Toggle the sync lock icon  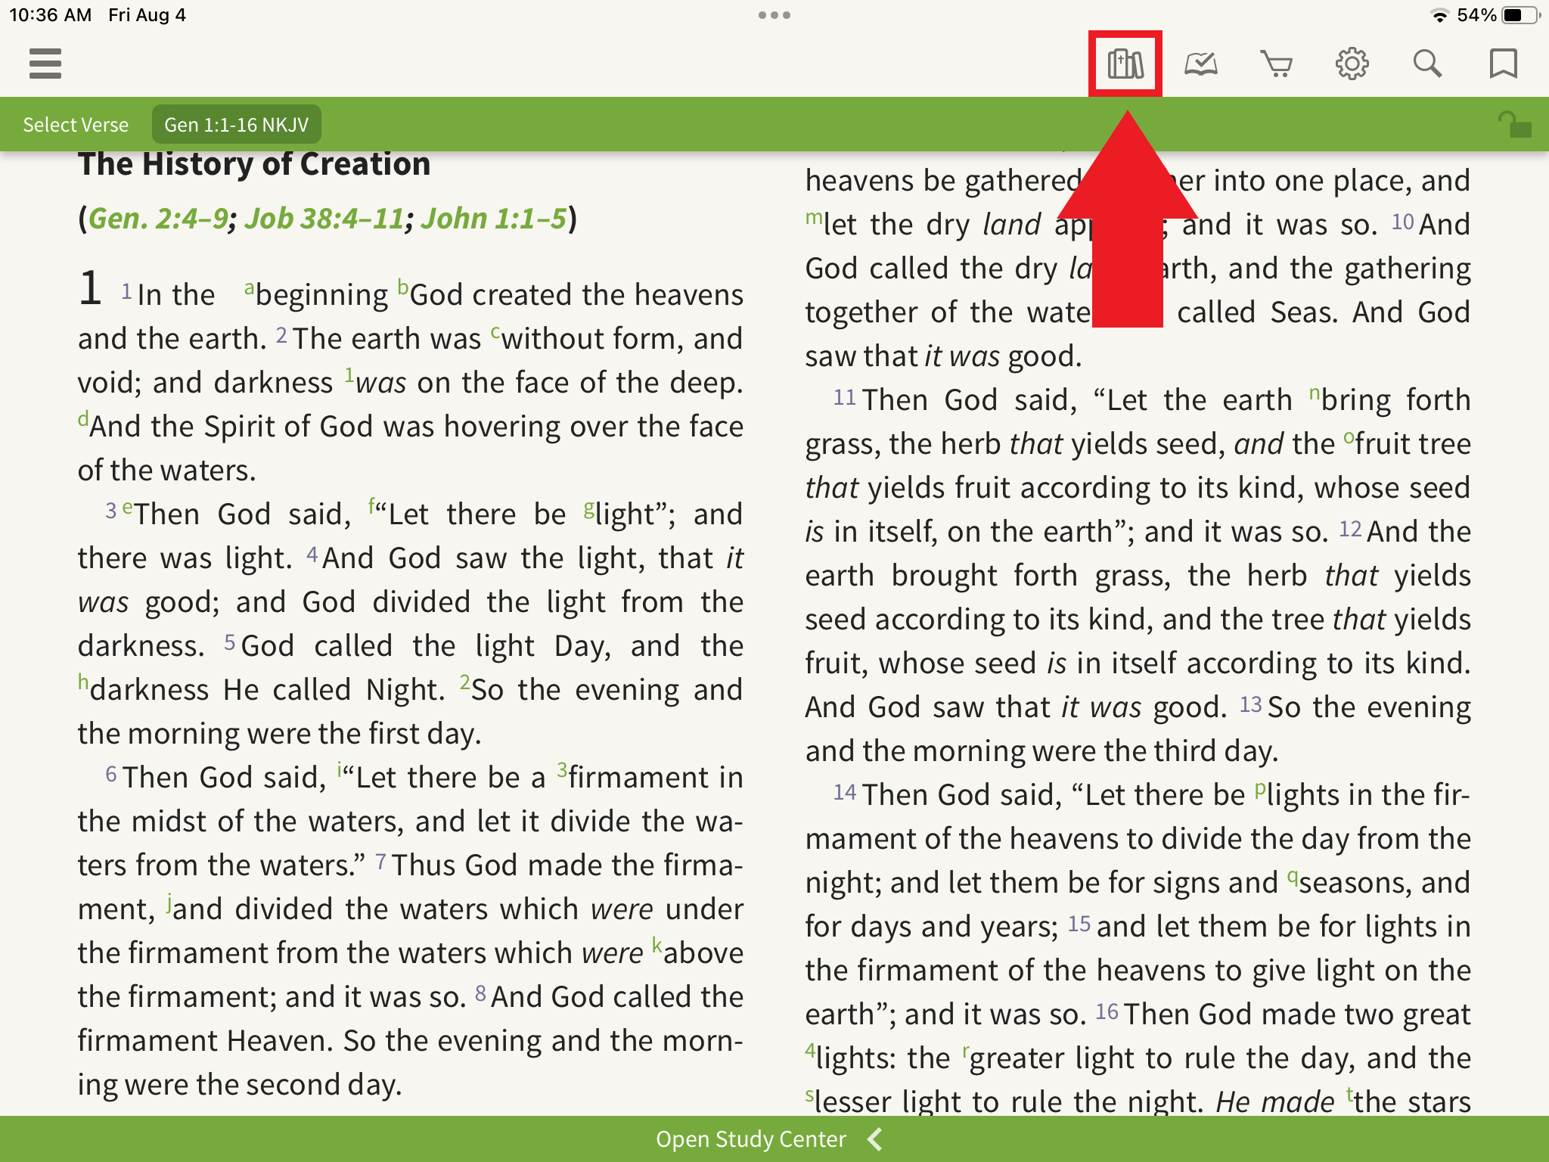click(x=1515, y=125)
